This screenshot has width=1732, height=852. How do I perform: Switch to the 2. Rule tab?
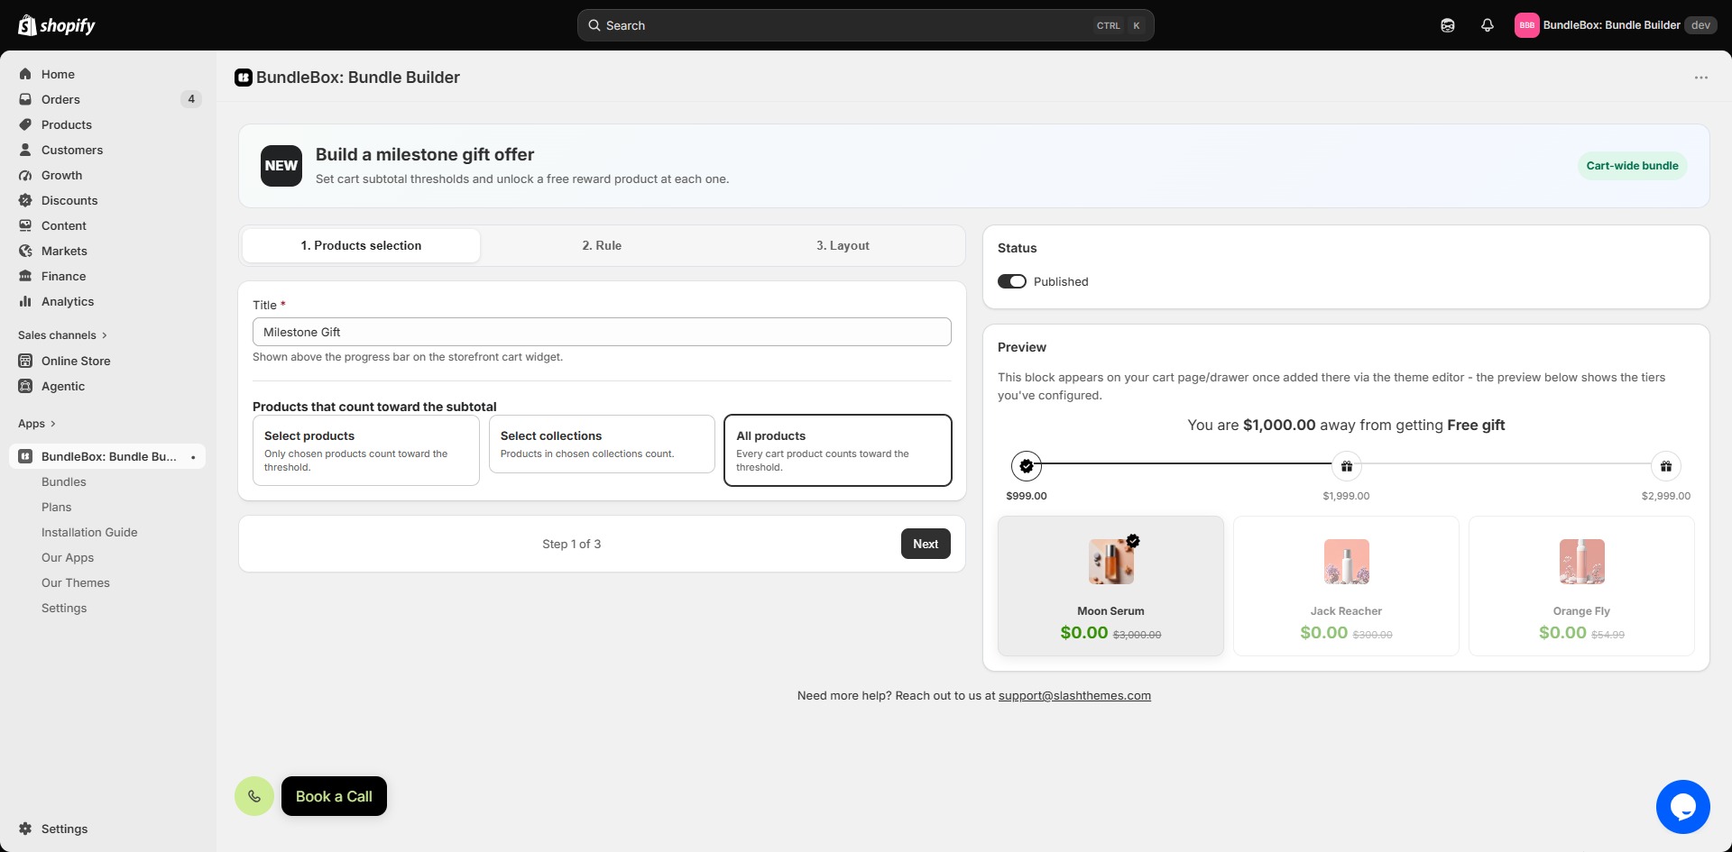coord(602,245)
